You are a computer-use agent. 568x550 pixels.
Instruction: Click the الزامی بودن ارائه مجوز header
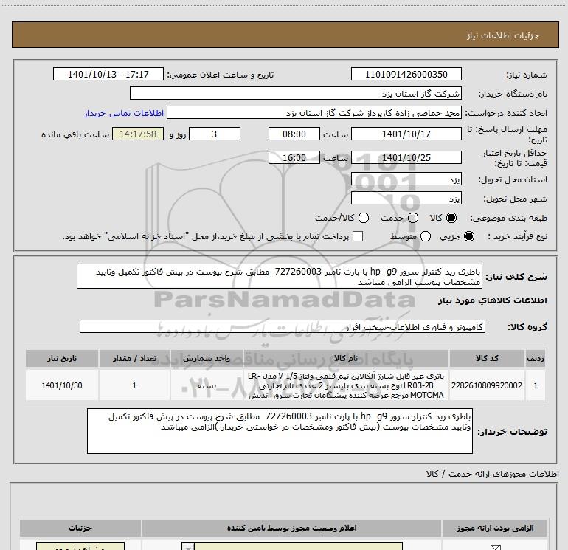[495, 528]
